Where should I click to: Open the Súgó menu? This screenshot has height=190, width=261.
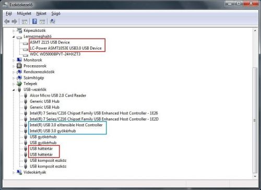tap(56, 14)
